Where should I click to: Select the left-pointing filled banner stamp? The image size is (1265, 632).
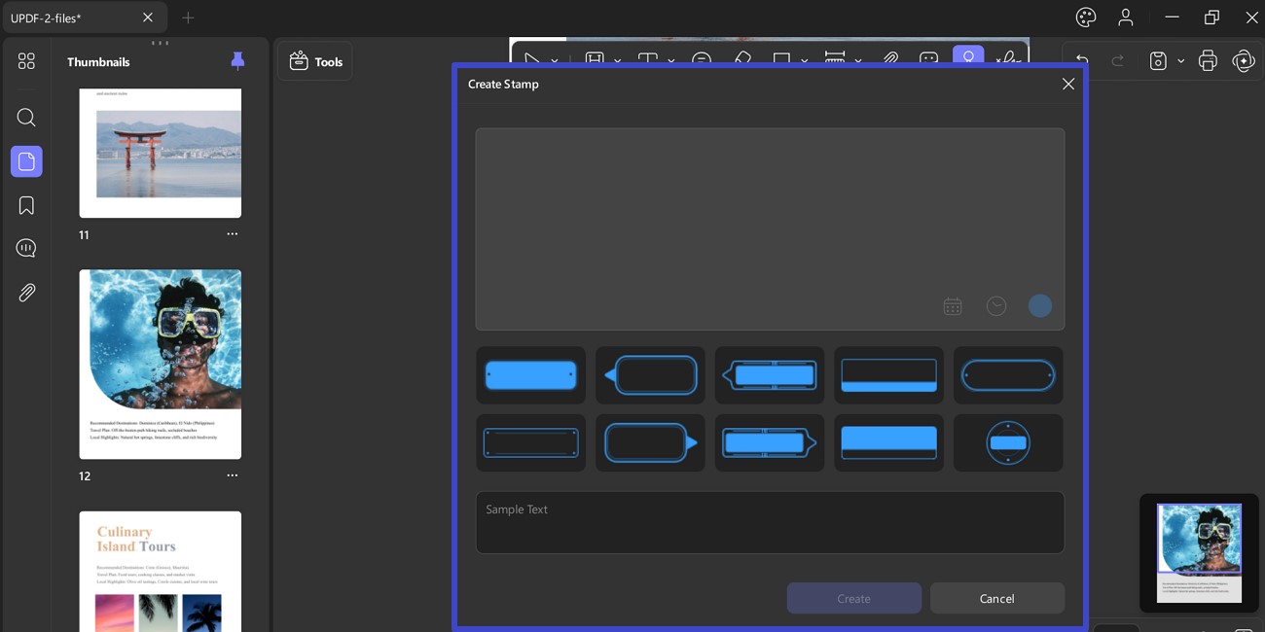(x=770, y=375)
